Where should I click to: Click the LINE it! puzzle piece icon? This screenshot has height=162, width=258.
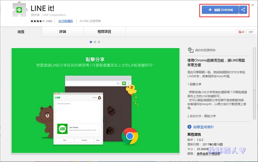20,9
